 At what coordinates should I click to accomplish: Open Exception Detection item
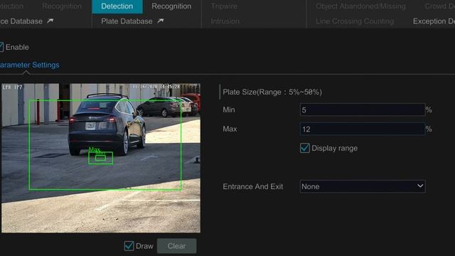point(434,21)
